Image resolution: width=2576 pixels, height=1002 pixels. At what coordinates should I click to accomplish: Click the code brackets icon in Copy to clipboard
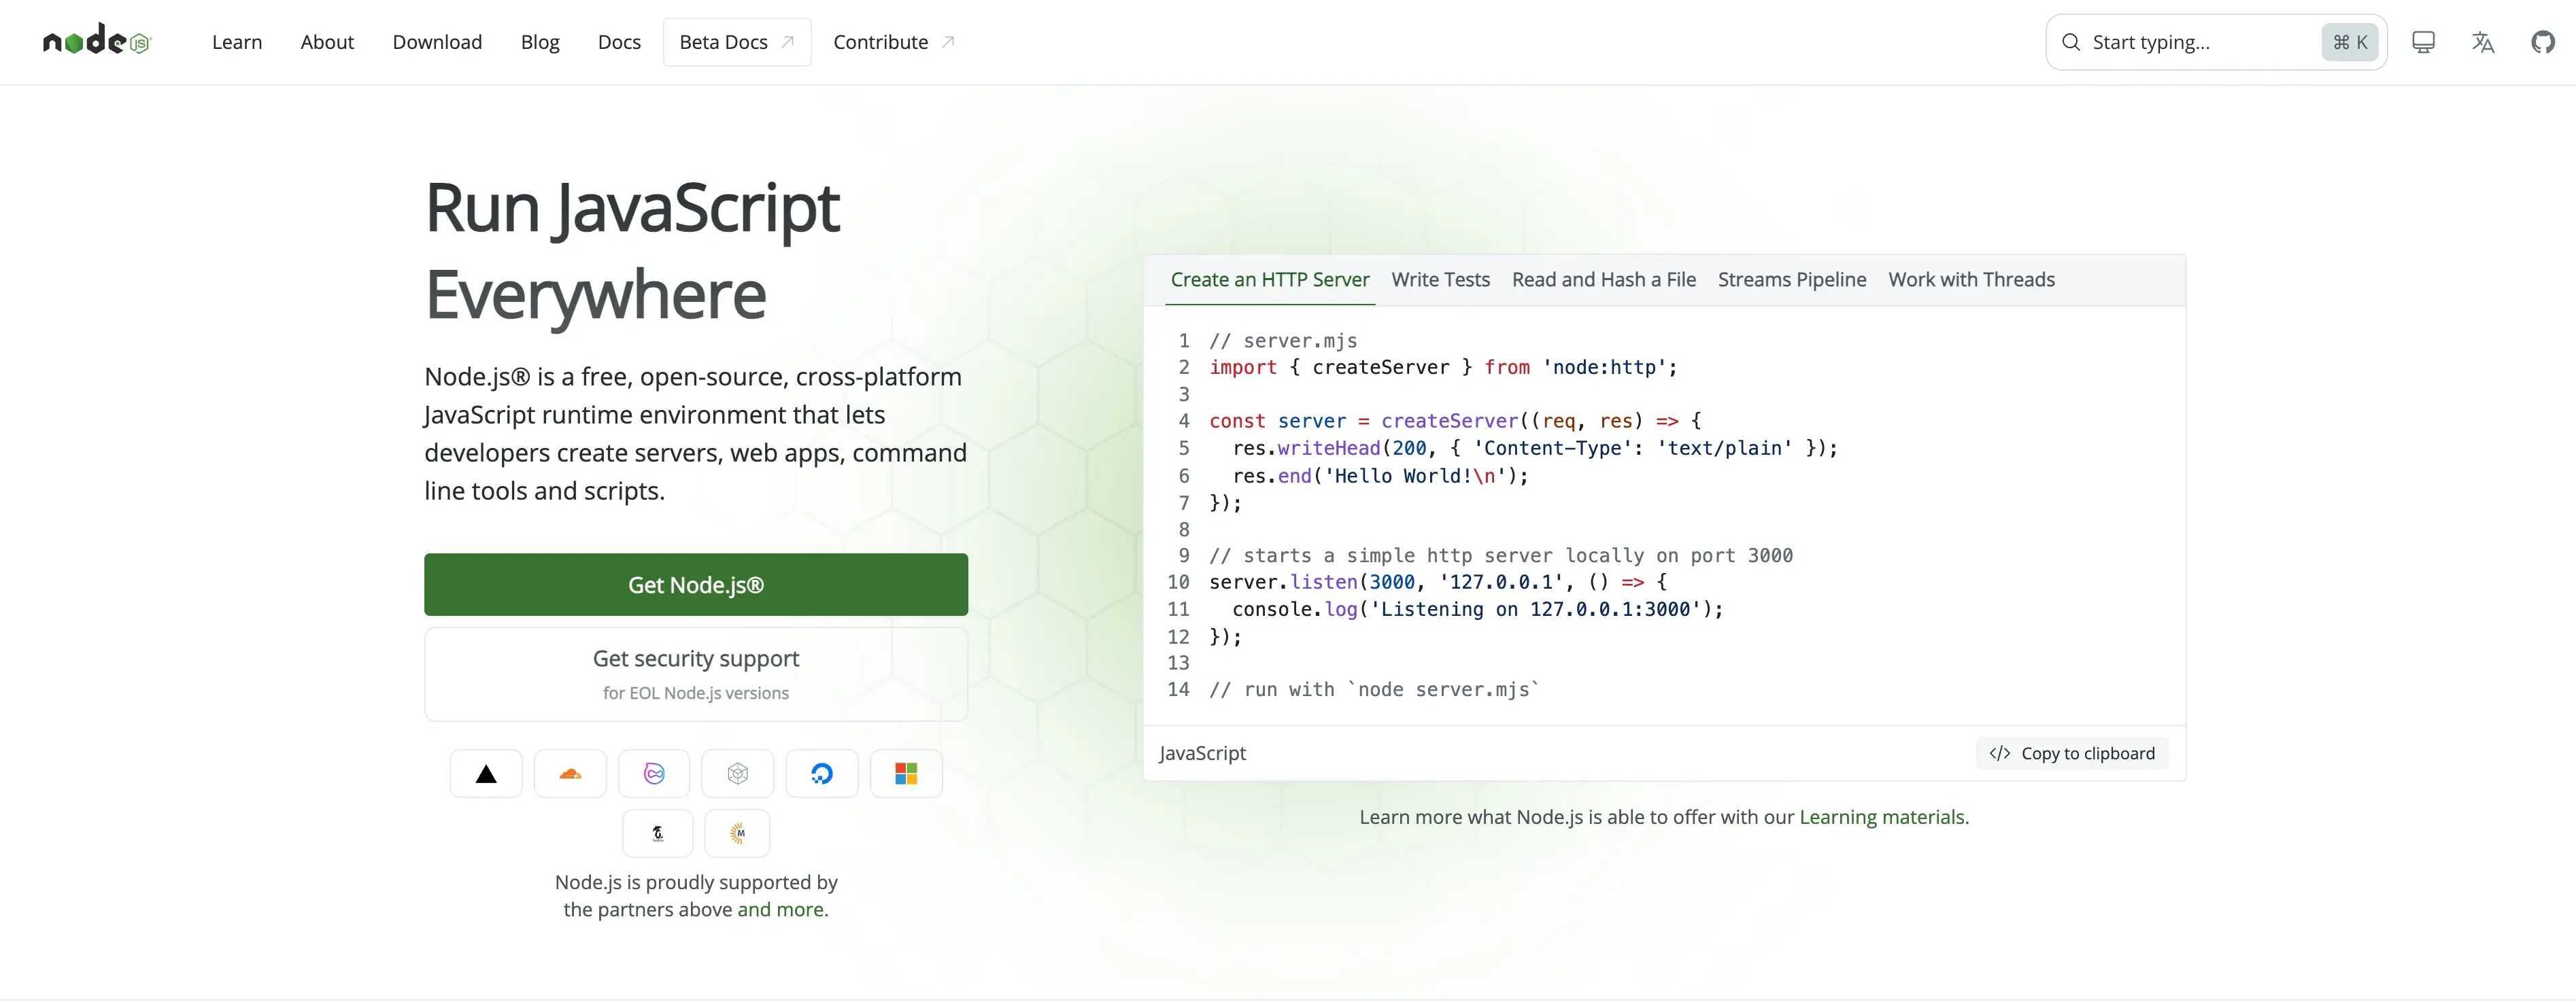pos(1999,753)
